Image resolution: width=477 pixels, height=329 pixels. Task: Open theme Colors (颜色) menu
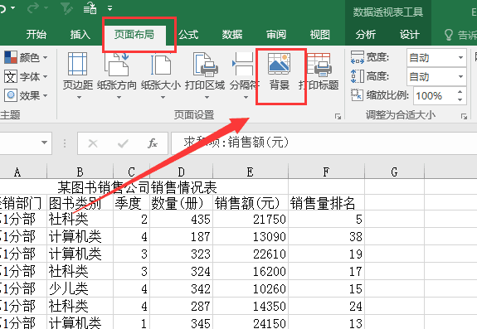[x=26, y=57]
